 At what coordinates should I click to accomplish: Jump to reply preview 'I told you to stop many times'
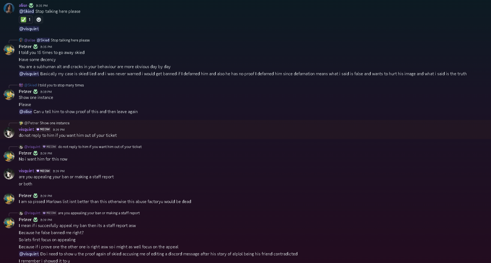(61, 85)
